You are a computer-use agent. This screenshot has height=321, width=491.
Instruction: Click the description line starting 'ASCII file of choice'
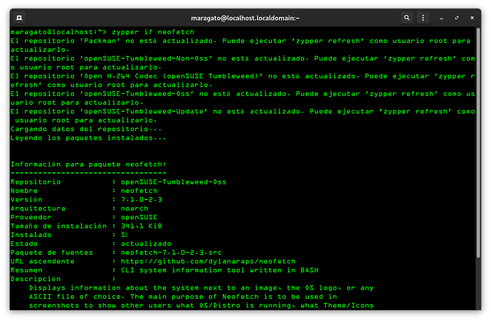pyautogui.click(x=183, y=296)
